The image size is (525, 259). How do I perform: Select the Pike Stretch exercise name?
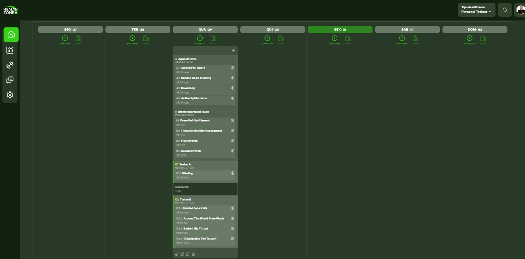pos(189,141)
